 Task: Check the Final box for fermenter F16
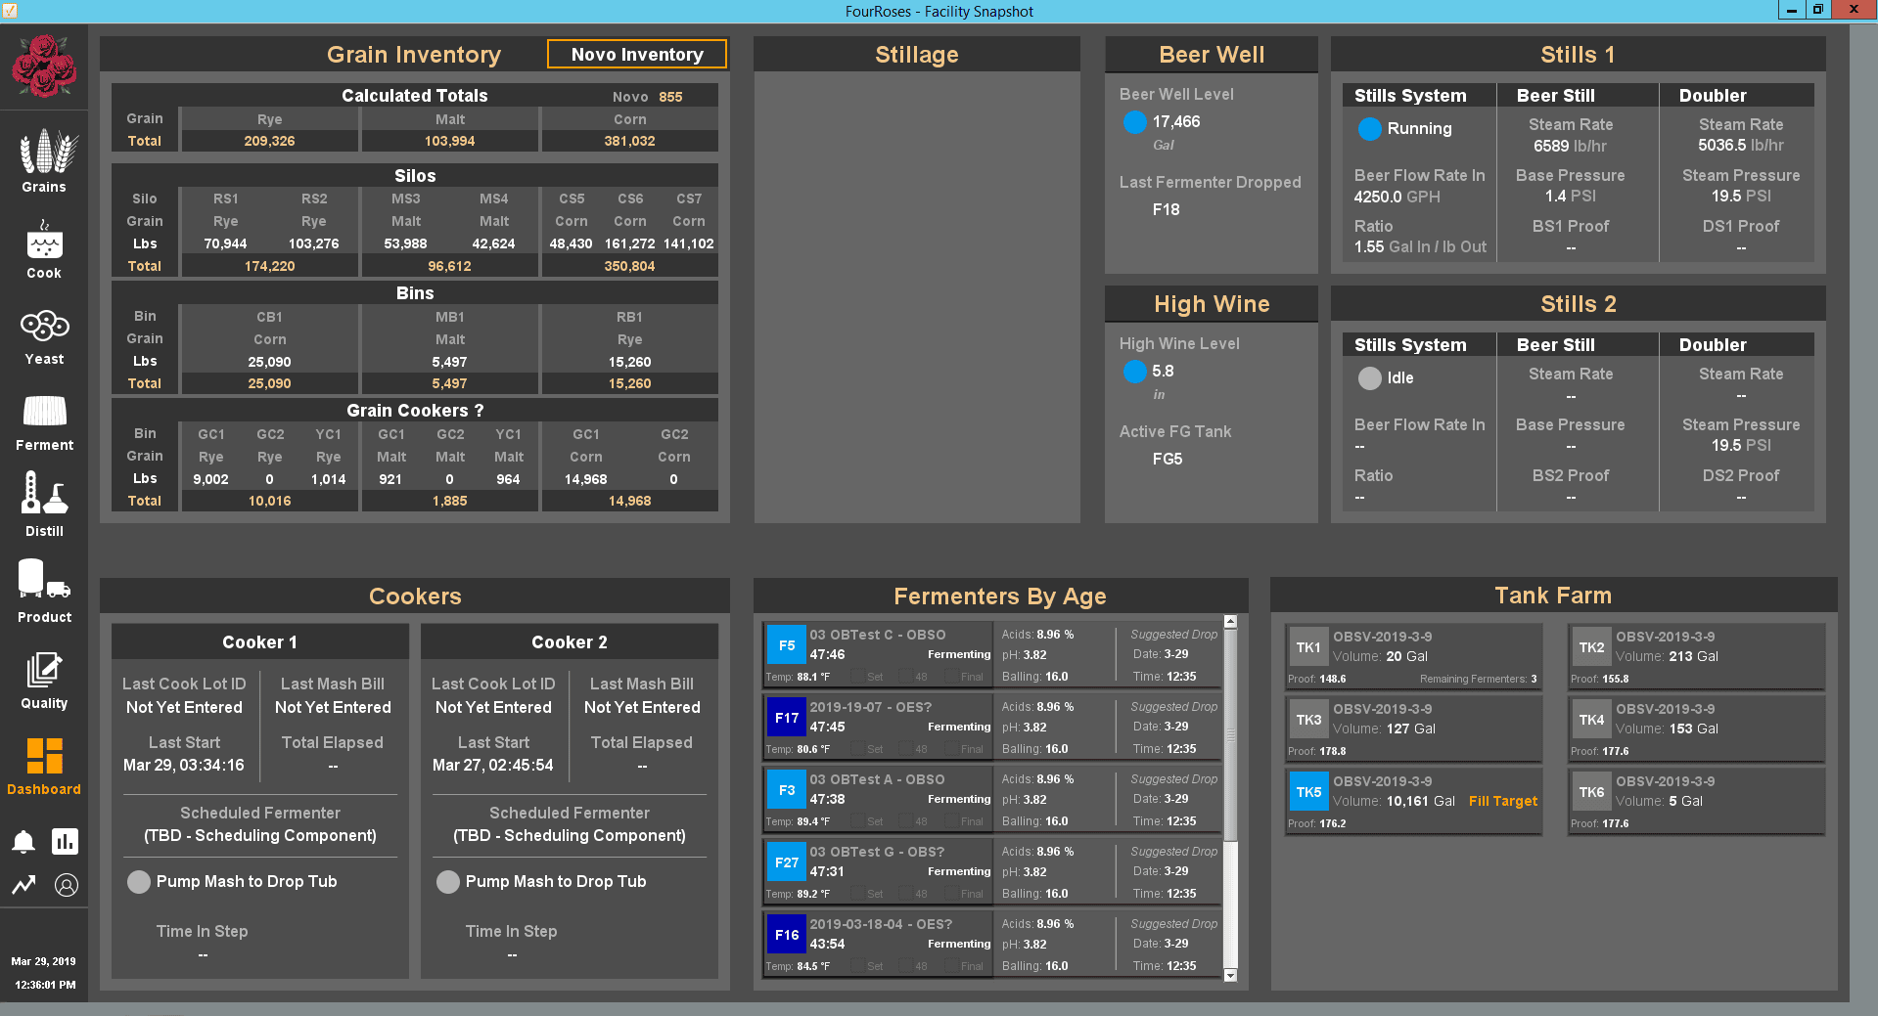(x=952, y=966)
